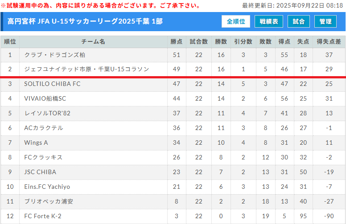
Task: Click on レイソルTOR'82 team name
Action: coord(47,113)
